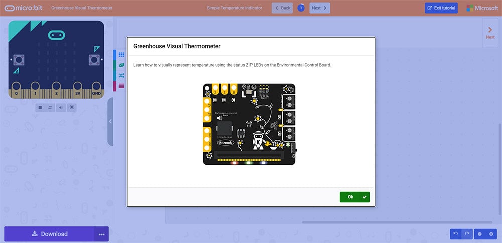Image resolution: width=502 pixels, height=243 pixels.
Task: Click the micro:bit logo
Action: click(x=24, y=8)
